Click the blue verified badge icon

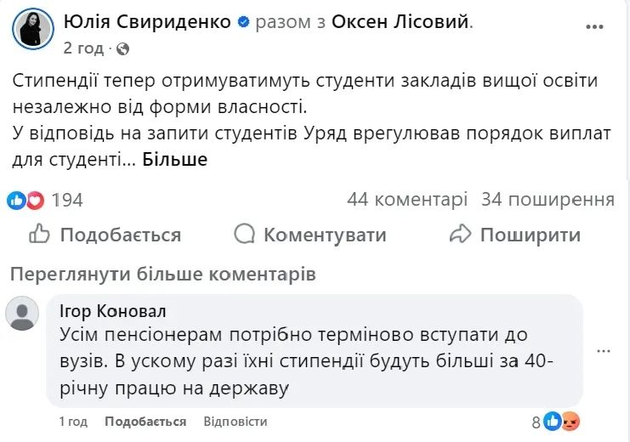pos(244,23)
